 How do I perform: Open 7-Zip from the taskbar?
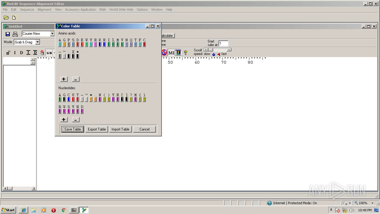tap(74, 210)
